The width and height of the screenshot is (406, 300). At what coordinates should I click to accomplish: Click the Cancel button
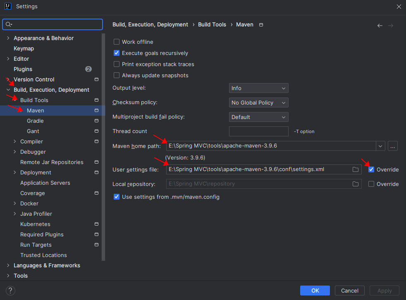click(x=350, y=290)
